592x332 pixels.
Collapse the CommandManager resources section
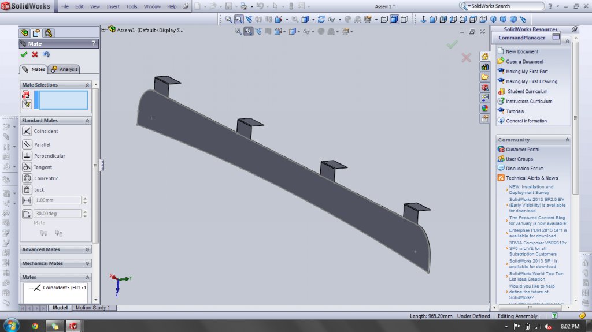567,42
